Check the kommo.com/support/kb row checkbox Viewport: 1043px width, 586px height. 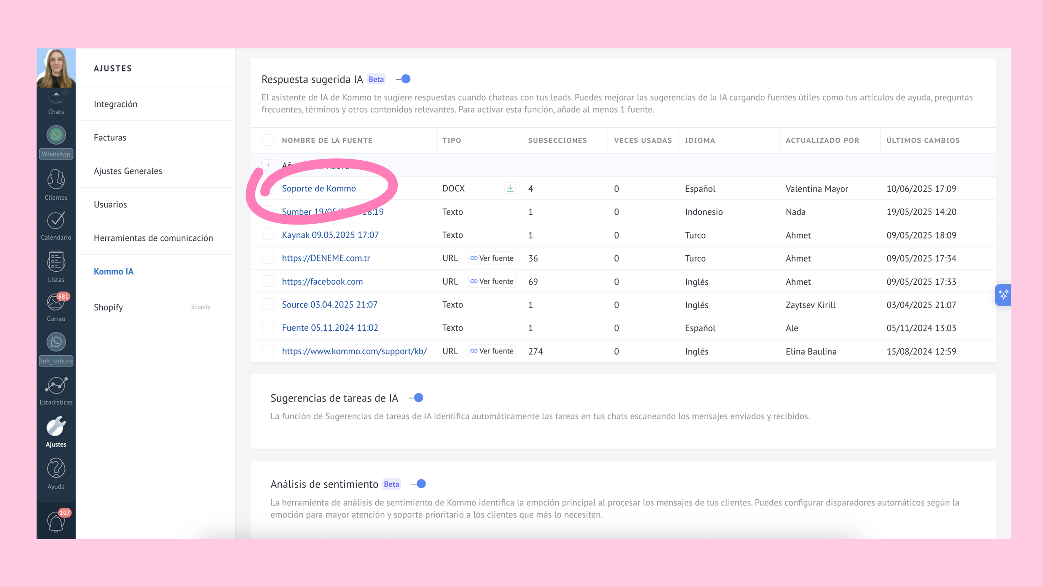(268, 351)
